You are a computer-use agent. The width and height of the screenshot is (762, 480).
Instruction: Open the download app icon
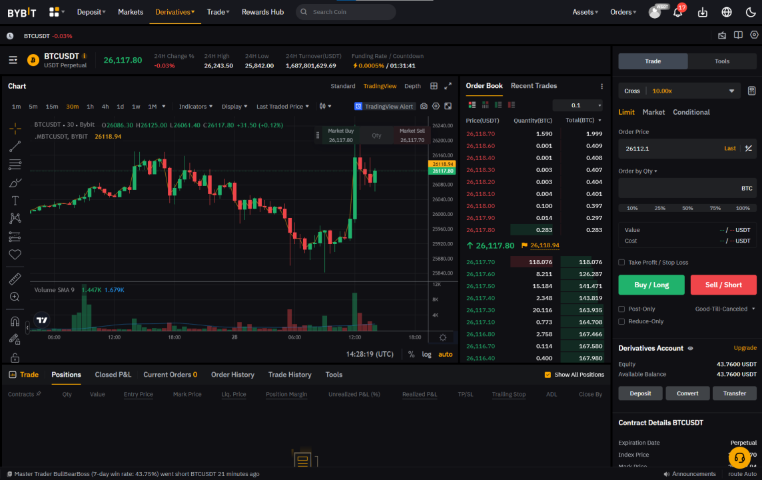coord(703,12)
